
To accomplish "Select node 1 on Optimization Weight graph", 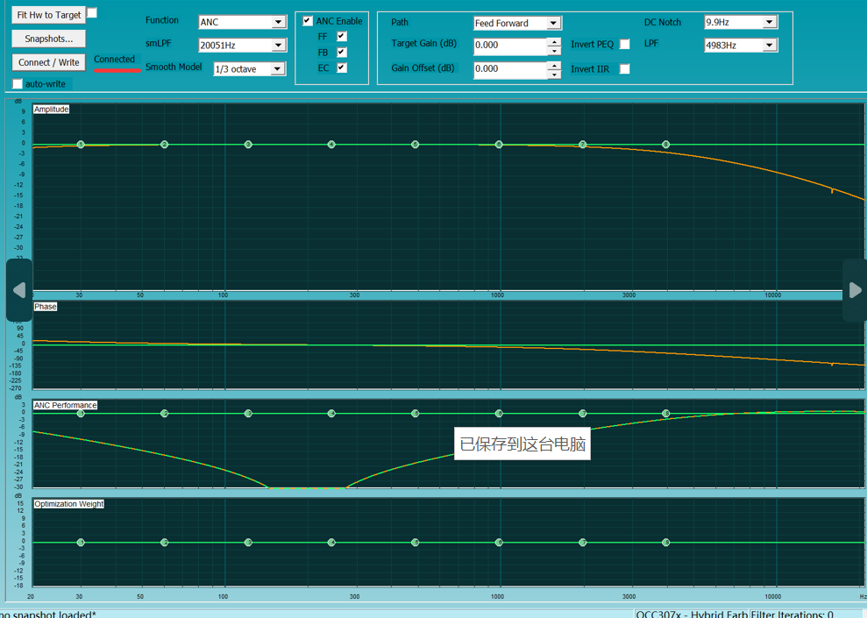I will [x=81, y=543].
